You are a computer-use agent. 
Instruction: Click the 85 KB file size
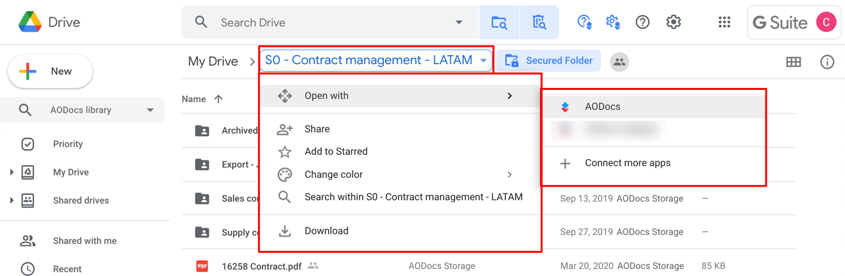pyautogui.click(x=713, y=266)
